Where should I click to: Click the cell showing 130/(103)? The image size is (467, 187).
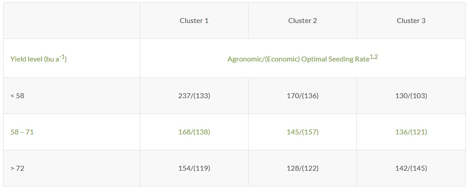point(411,96)
